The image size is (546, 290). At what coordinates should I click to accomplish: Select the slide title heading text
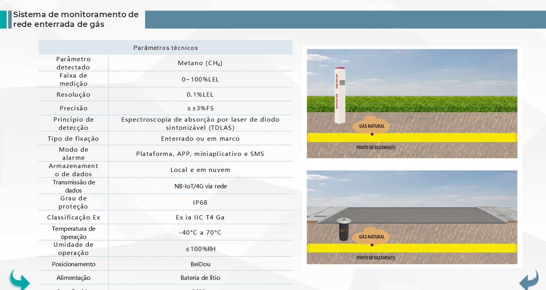pyautogui.click(x=76, y=19)
